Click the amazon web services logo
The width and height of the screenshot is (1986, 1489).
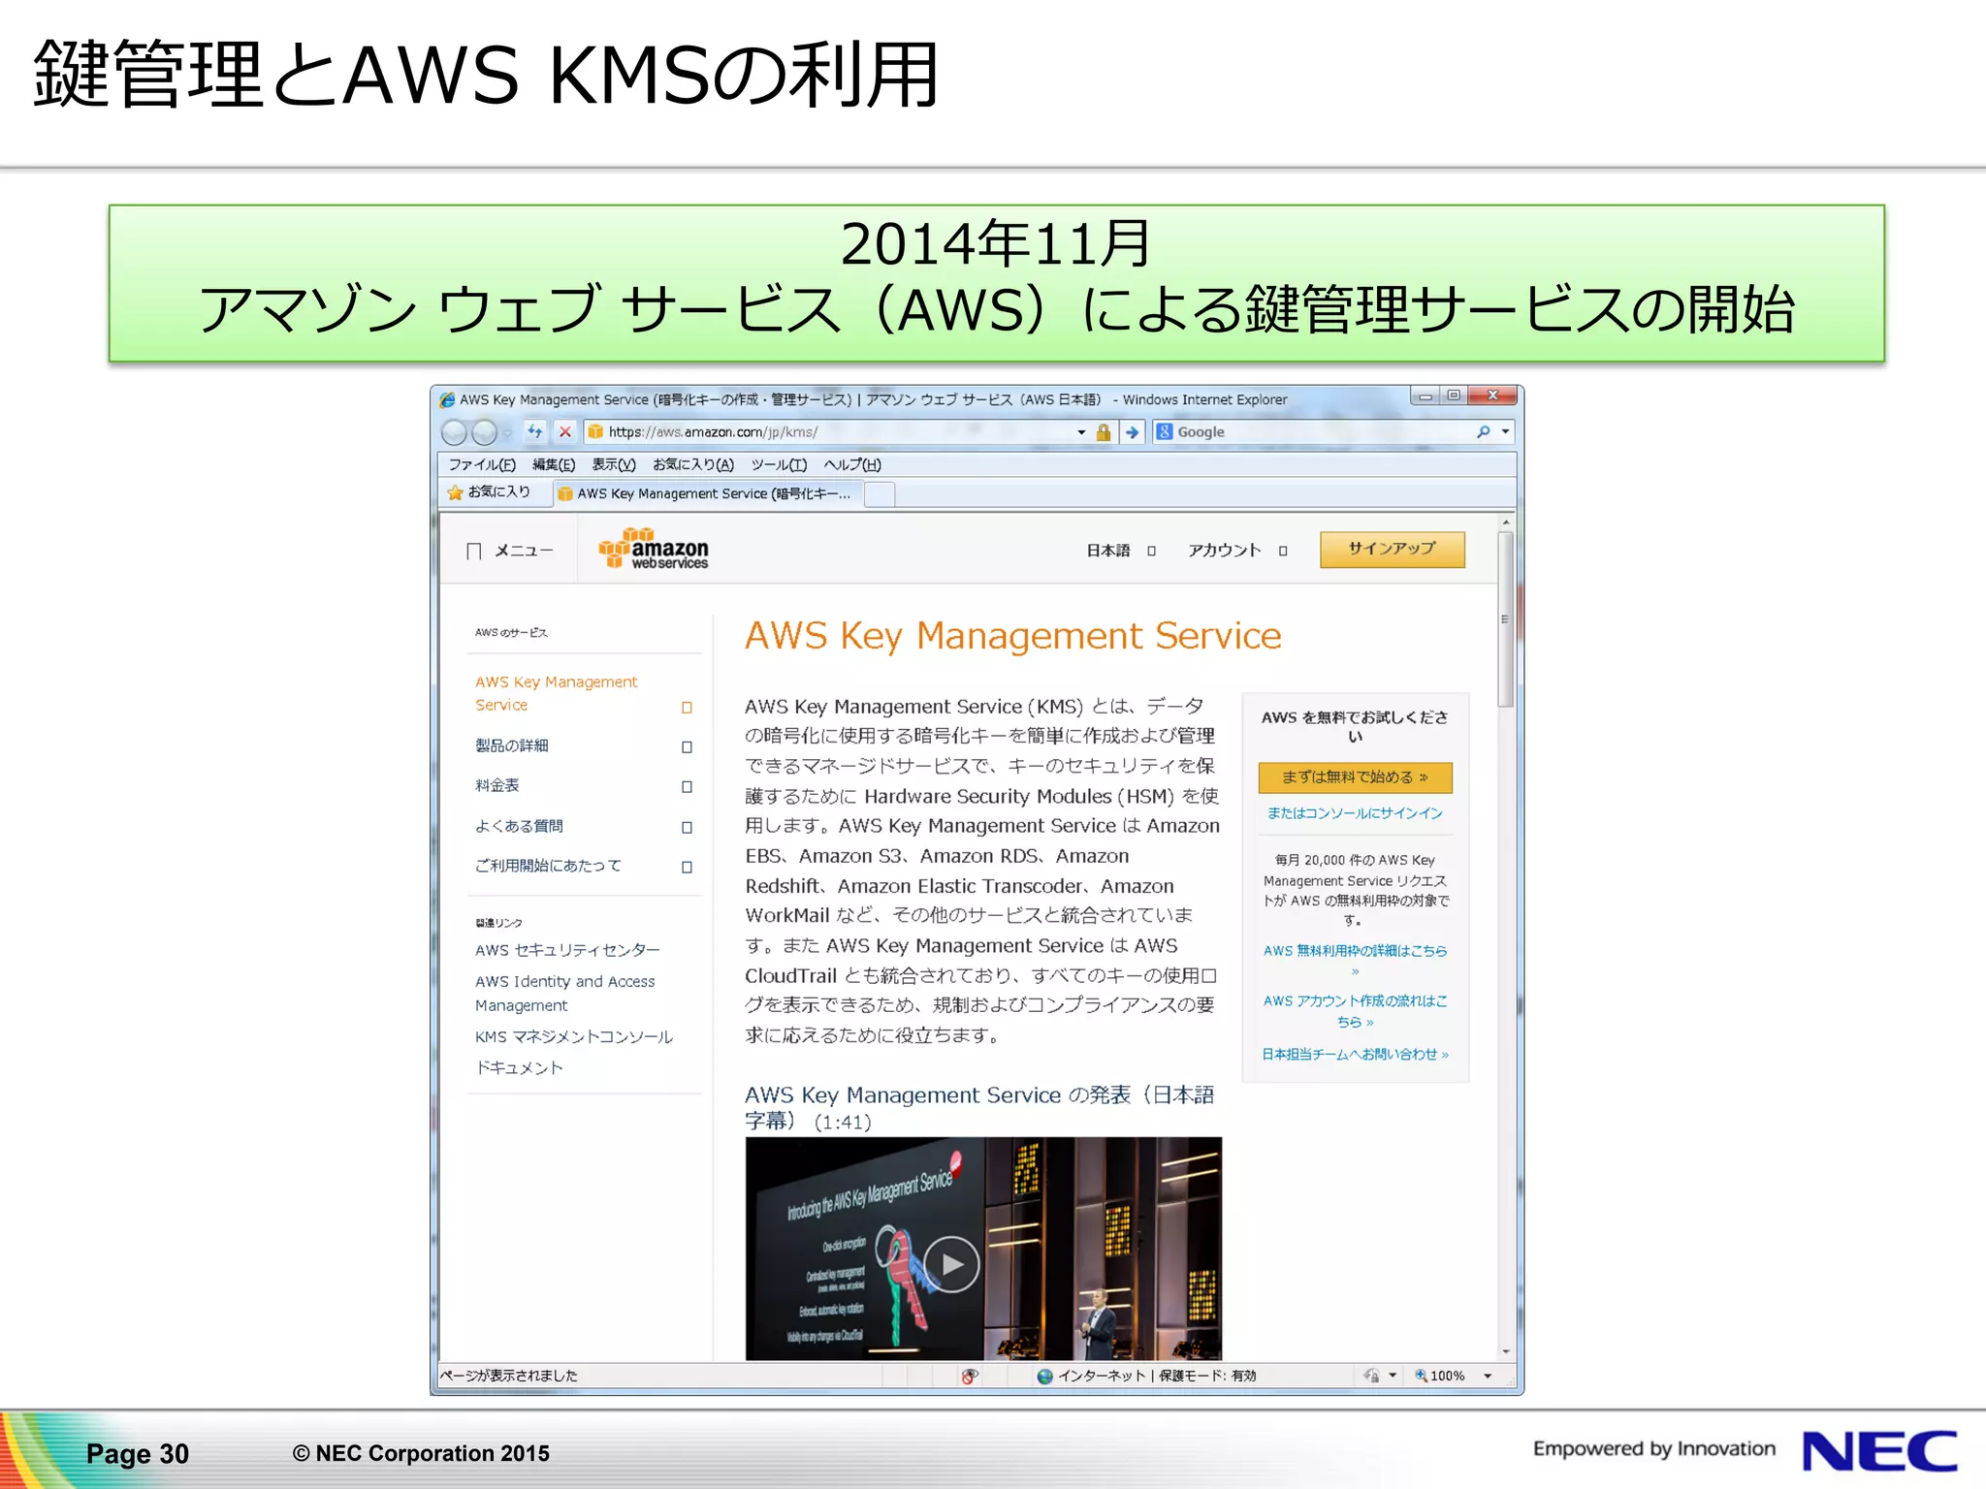coord(654,549)
